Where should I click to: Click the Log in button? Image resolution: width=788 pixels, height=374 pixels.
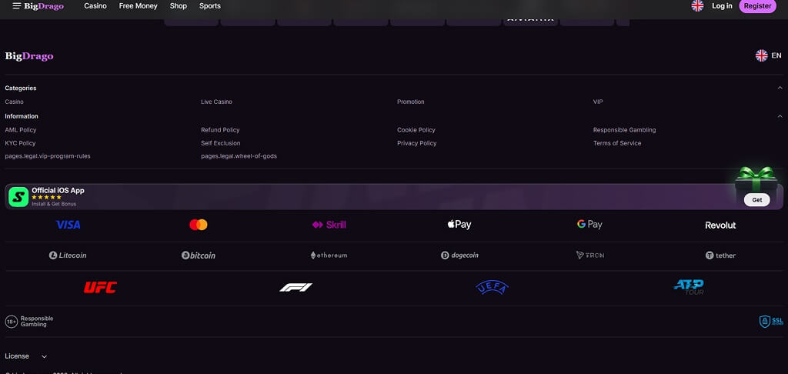click(722, 6)
